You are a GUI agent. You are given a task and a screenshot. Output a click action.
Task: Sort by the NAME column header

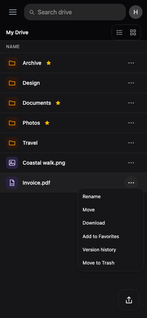(x=13, y=47)
